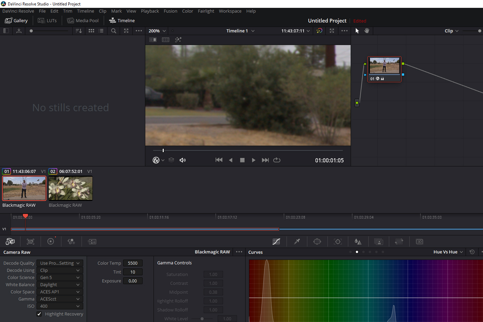Expand the Color Science Gen 5 dropdown
483x322 pixels.
(x=60, y=277)
